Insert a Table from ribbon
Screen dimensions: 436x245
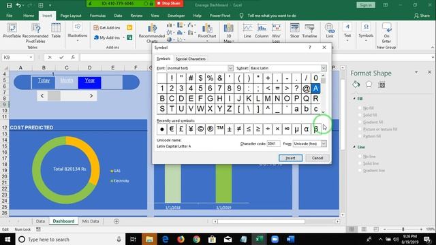point(56,31)
